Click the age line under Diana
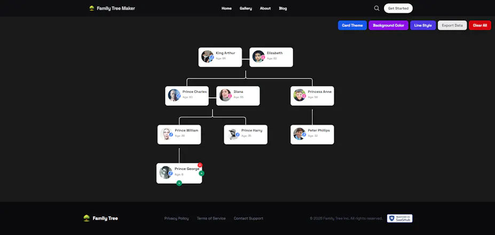 click(239, 97)
